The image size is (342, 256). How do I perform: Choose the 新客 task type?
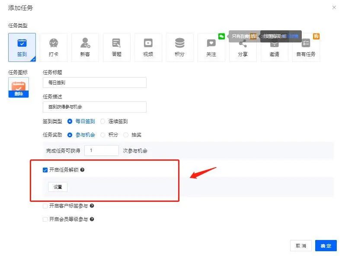85,47
